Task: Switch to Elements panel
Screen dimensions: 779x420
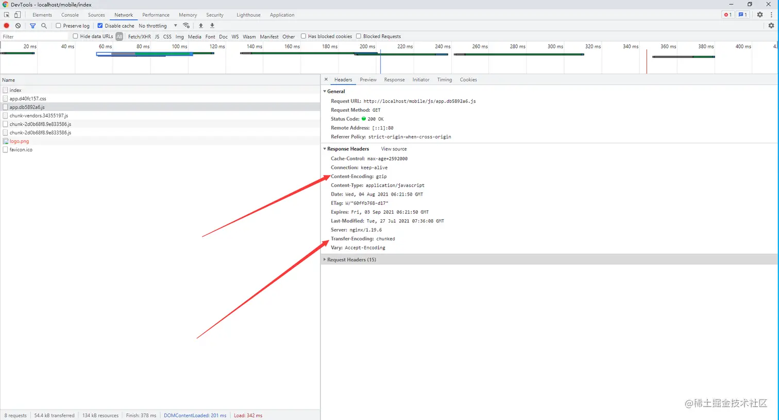Action: [x=42, y=15]
